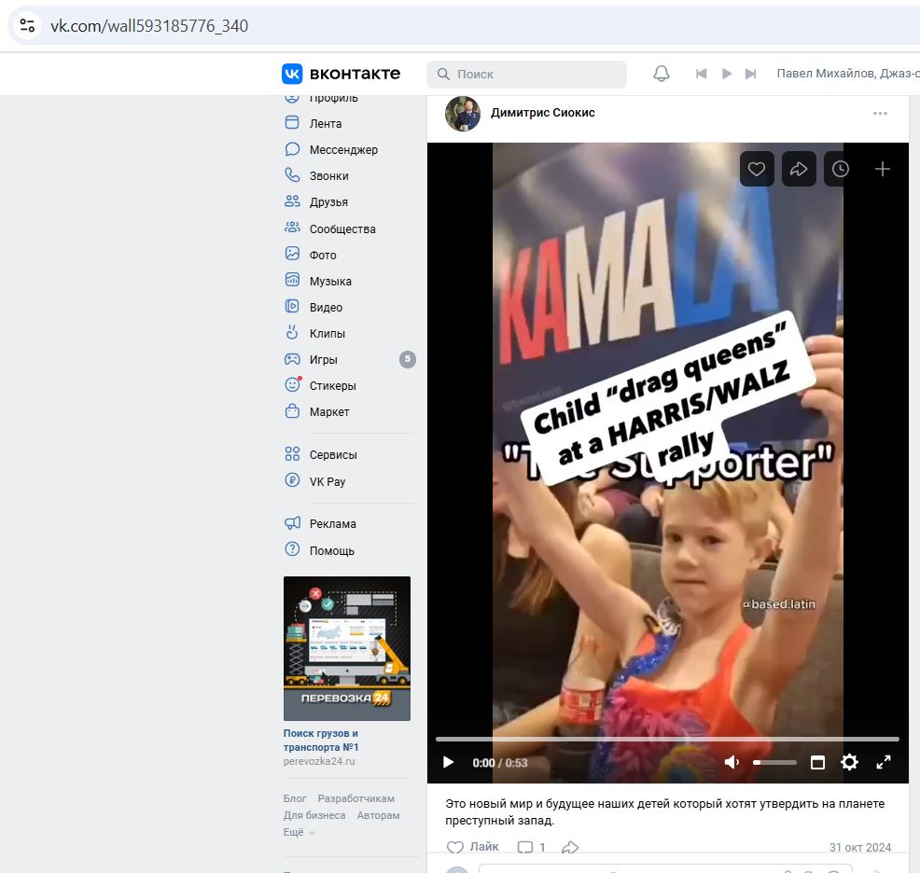Open site info icon in address bar
Image resolution: width=920 pixels, height=873 pixels.
27,26
